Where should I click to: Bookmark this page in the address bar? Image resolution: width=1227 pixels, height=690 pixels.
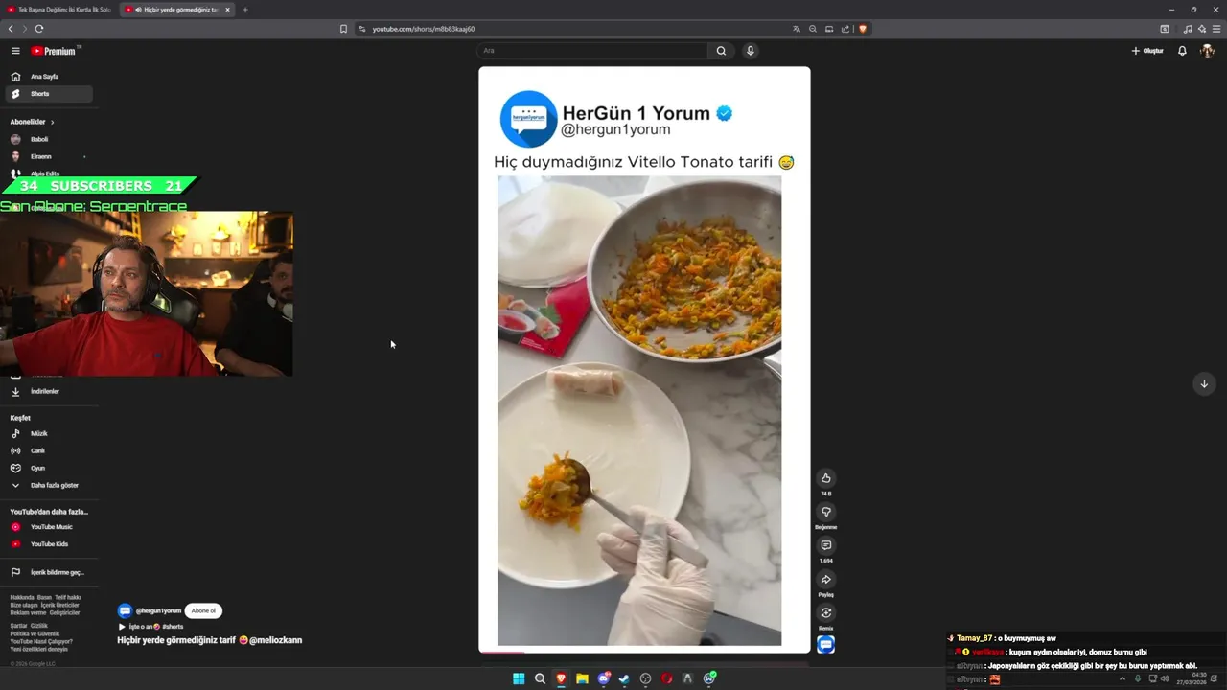(x=343, y=29)
